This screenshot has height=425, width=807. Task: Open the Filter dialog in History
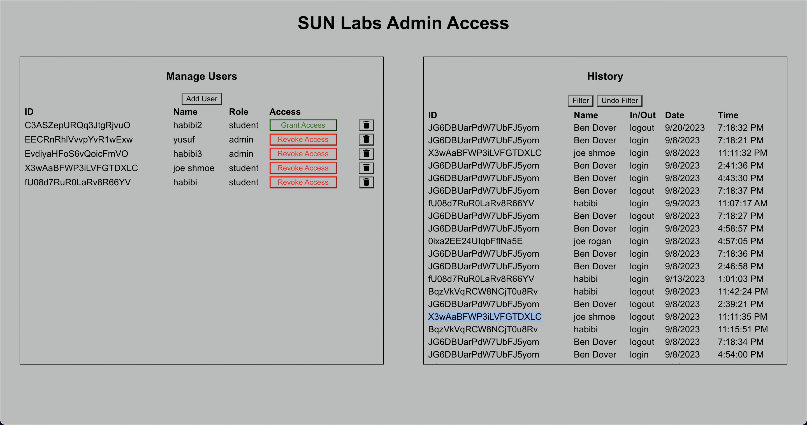pyautogui.click(x=581, y=101)
